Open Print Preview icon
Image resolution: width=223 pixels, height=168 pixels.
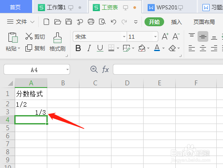[102, 22]
